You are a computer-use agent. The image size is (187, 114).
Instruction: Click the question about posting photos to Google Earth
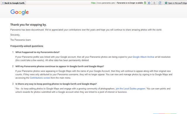click(56, 84)
